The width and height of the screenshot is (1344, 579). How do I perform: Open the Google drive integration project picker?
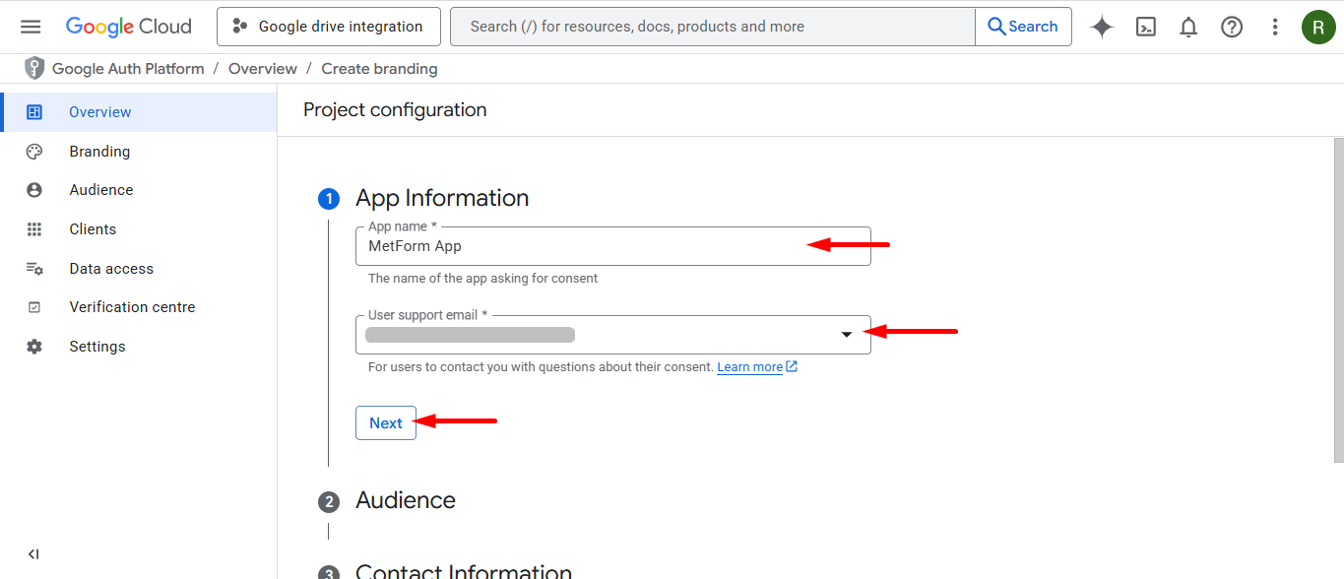[328, 27]
